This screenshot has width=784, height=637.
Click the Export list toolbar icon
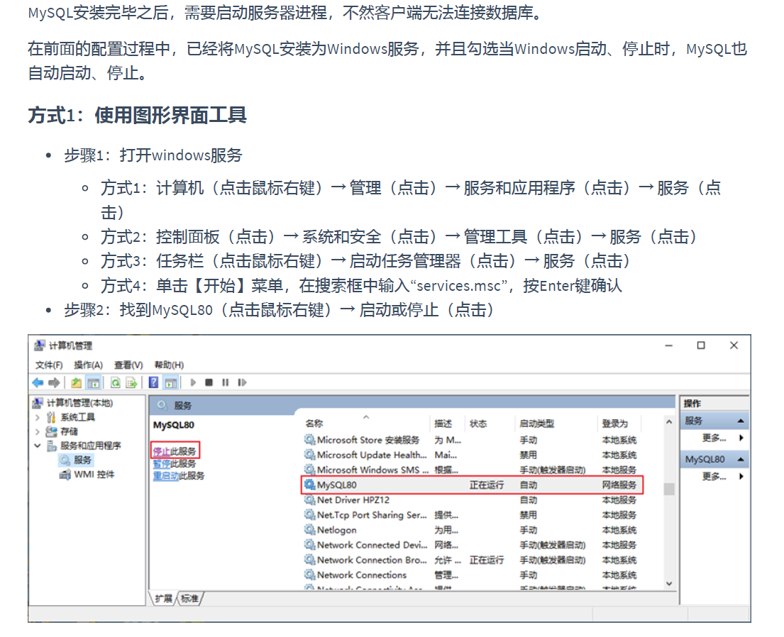coord(131,382)
